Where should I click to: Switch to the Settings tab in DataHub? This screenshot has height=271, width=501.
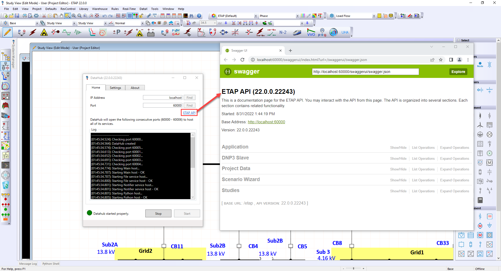pos(115,88)
